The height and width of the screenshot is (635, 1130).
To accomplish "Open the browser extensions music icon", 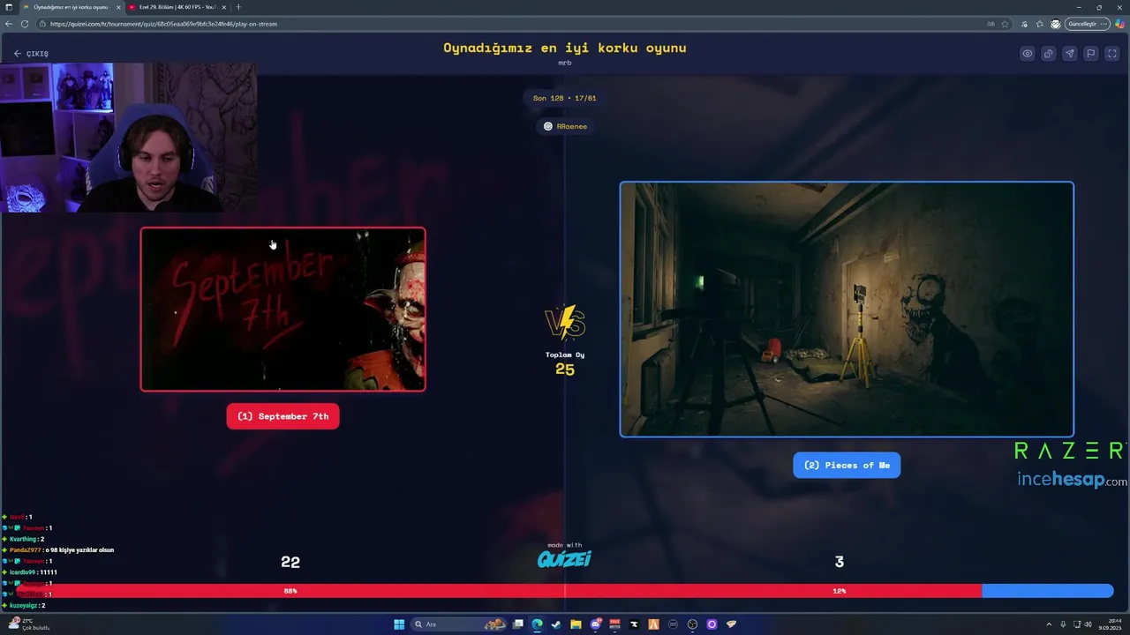I will tap(1024, 24).
